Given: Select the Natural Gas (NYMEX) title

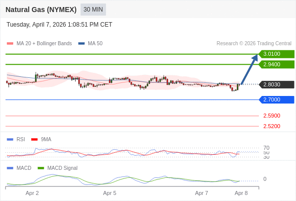Looking at the screenshot, I should click(41, 10).
